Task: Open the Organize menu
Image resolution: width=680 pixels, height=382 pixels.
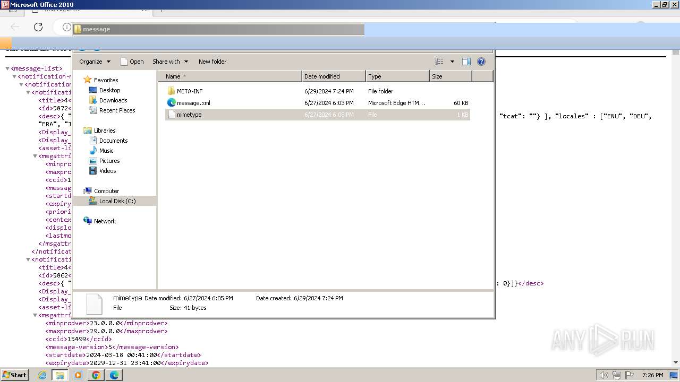Action: point(95,62)
